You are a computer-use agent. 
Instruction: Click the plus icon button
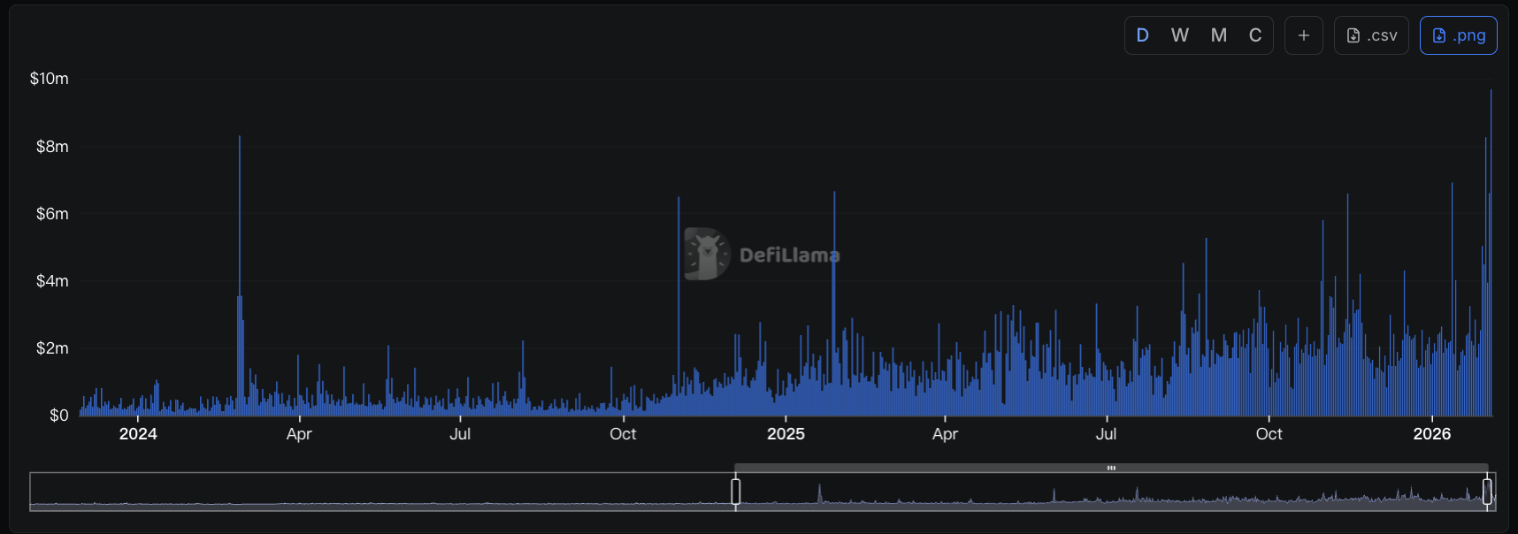point(1303,35)
